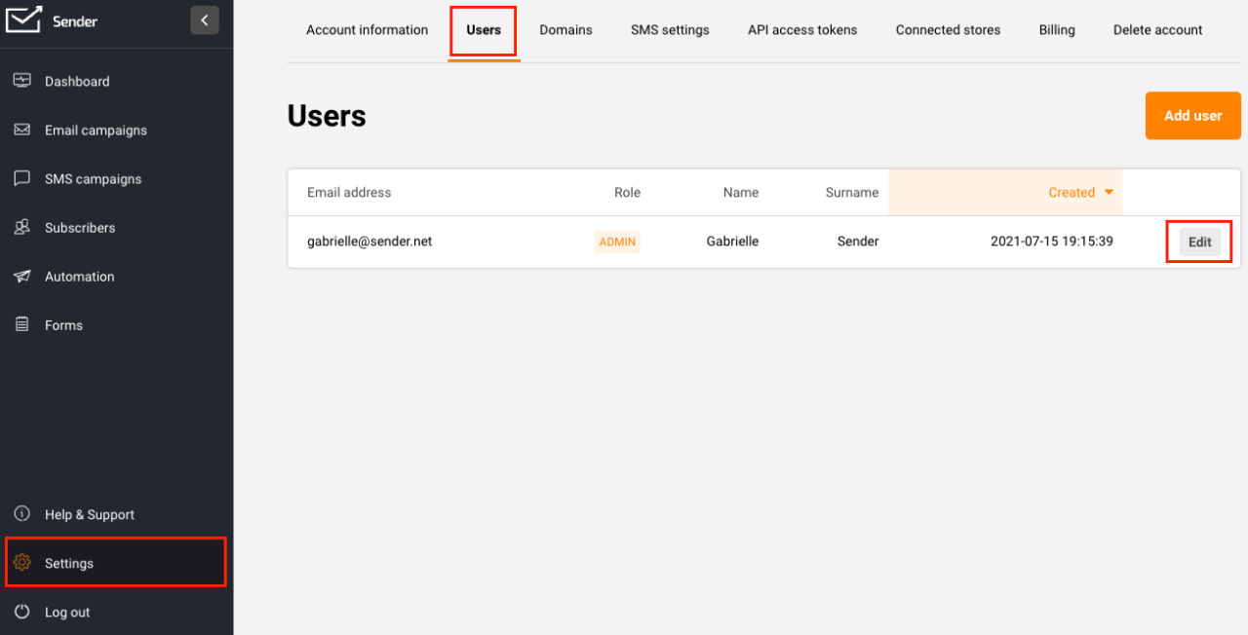Select the Email campaigns icon
1248x635 pixels.
click(x=23, y=130)
